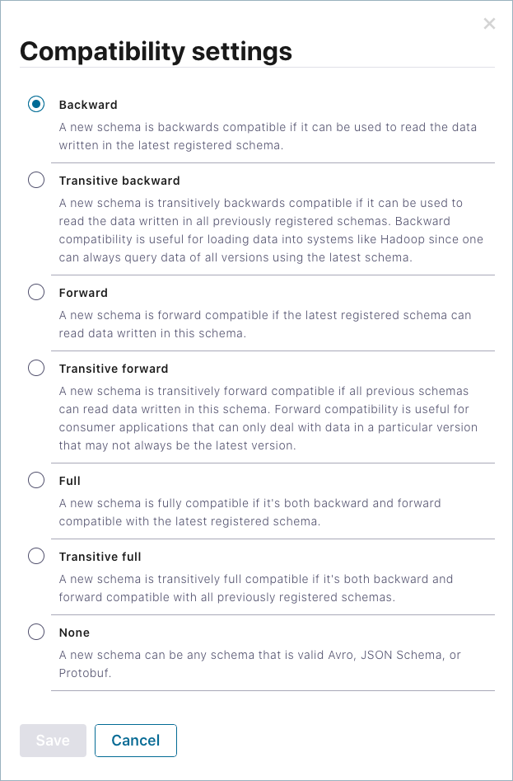513x781 pixels.
Task: Select the Forward compatibility radio button
Action: click(36, 293)
